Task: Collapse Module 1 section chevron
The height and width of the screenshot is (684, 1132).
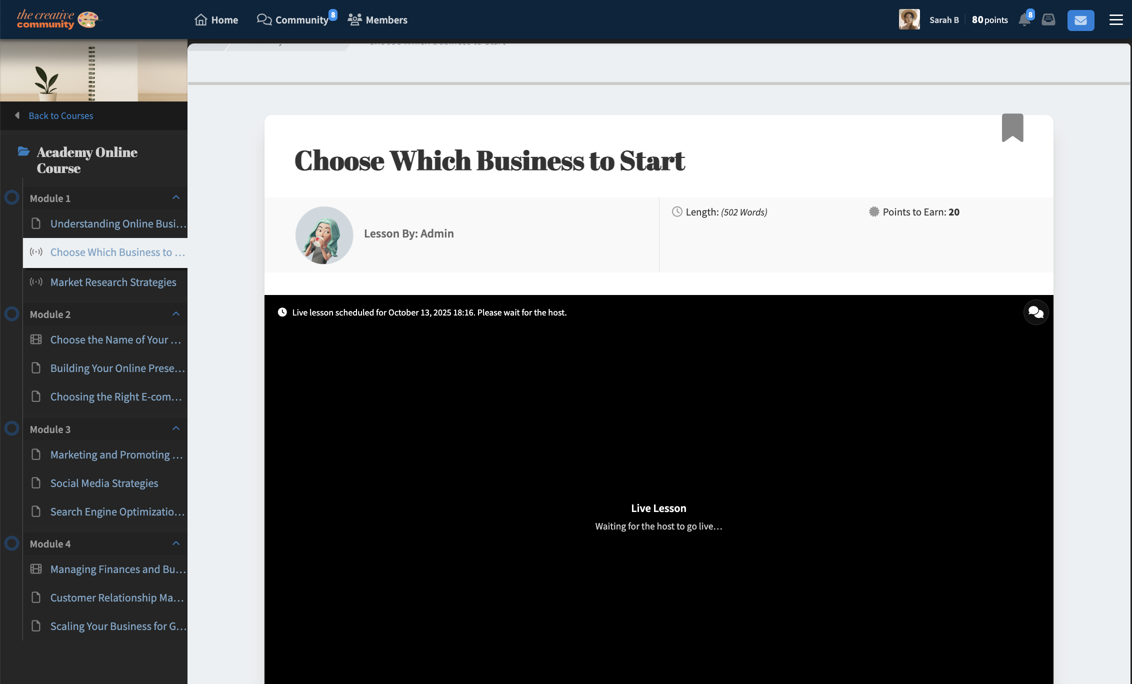Action: pos(176,197)
